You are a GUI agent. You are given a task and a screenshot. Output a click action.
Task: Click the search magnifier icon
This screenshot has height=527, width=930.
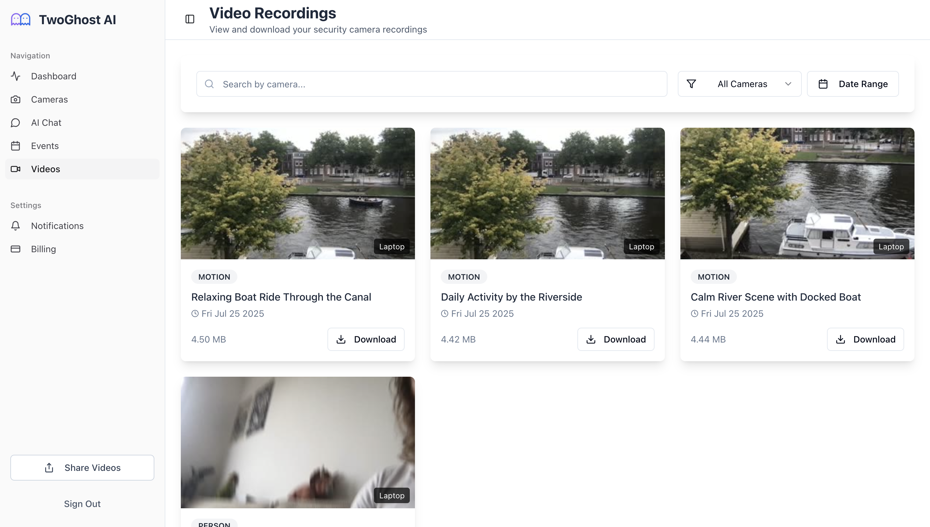point(209,84)
